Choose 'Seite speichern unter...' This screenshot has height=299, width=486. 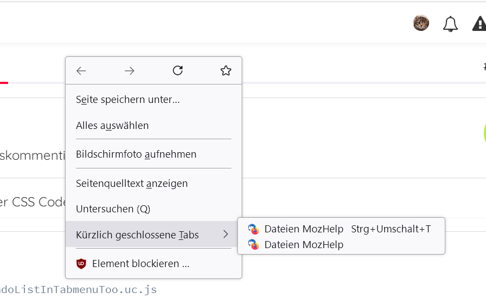tap(128, 100)
